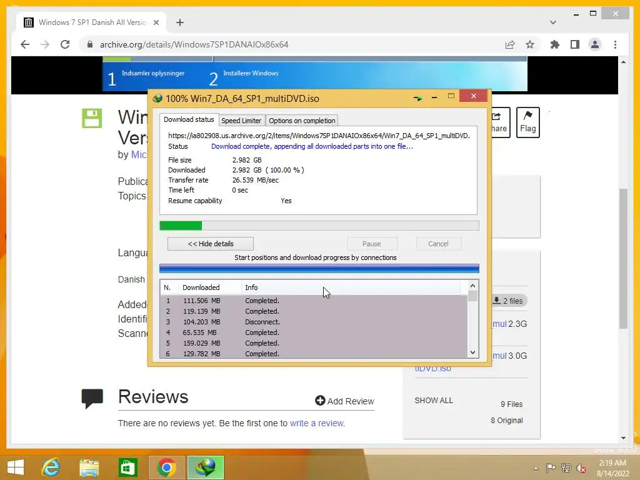
Task: Toggle Chrome side panel icon
Action: [575, 44]
